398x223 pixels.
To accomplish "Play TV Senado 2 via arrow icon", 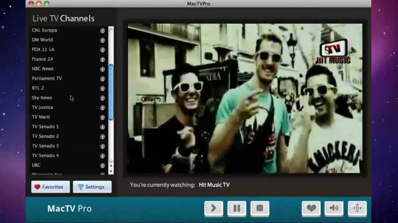I will tap(102, 136).
